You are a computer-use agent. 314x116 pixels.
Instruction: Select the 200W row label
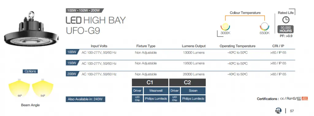(72, 74)
